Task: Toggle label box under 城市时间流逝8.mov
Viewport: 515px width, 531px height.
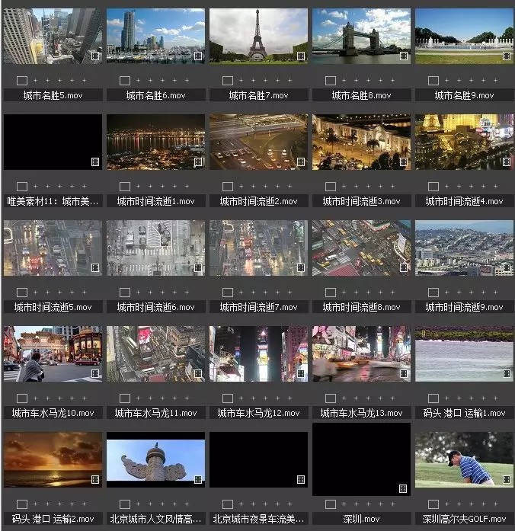Action: (x=331, y=293)
